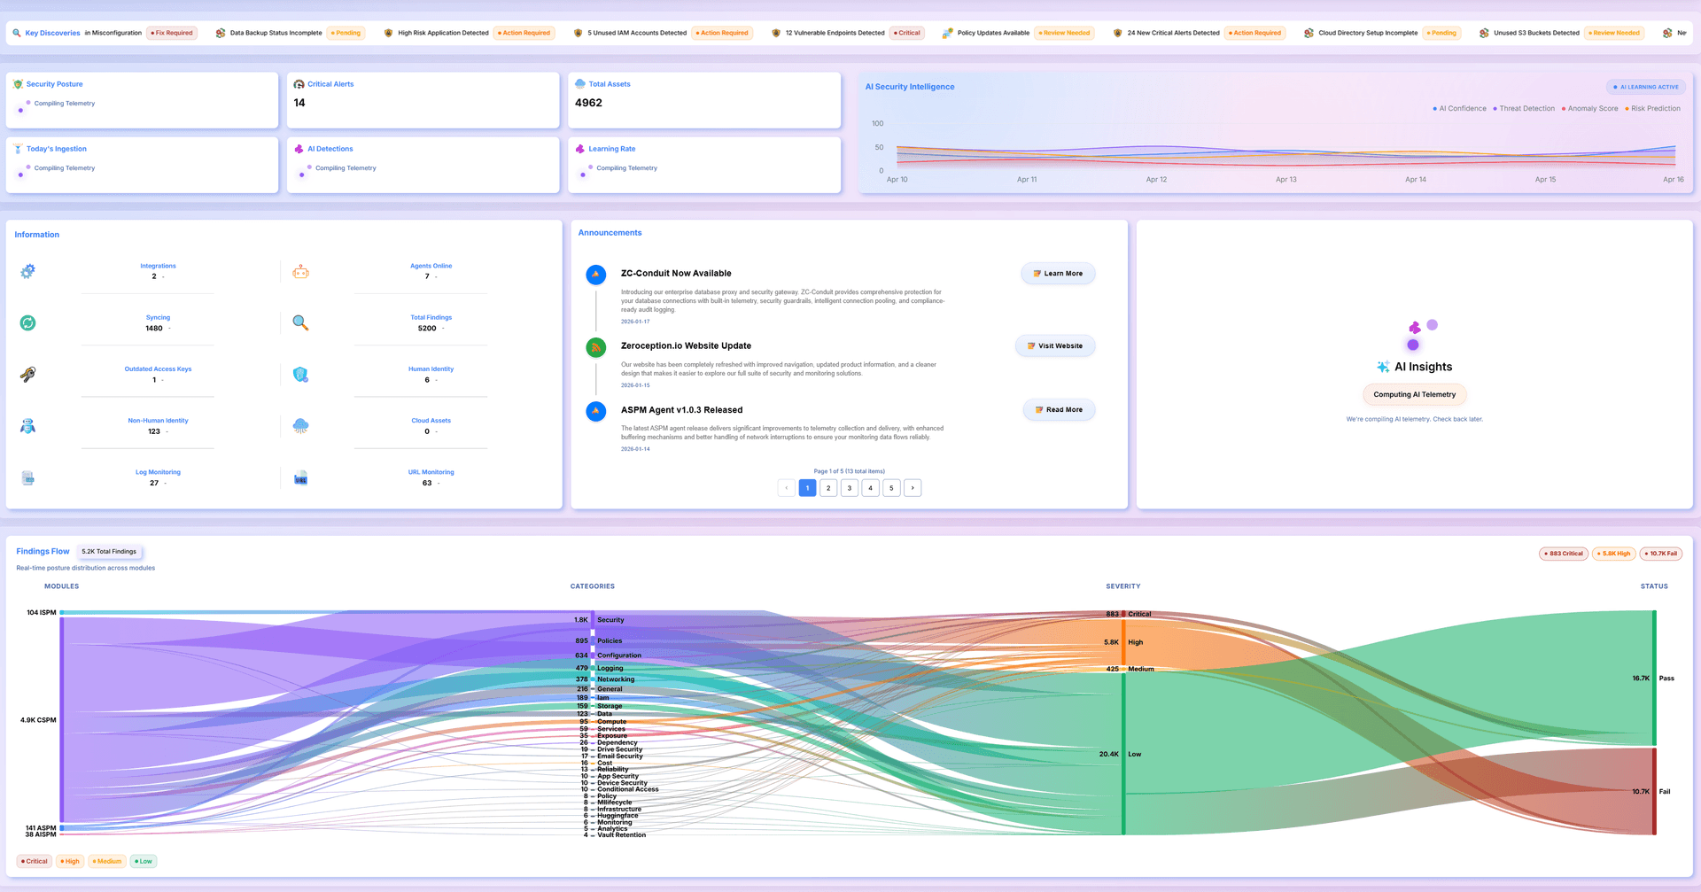Viewport: 1701px width, 892px height.
Task: Click the 10.7K Fail badge
Action: coord(1661,554)
